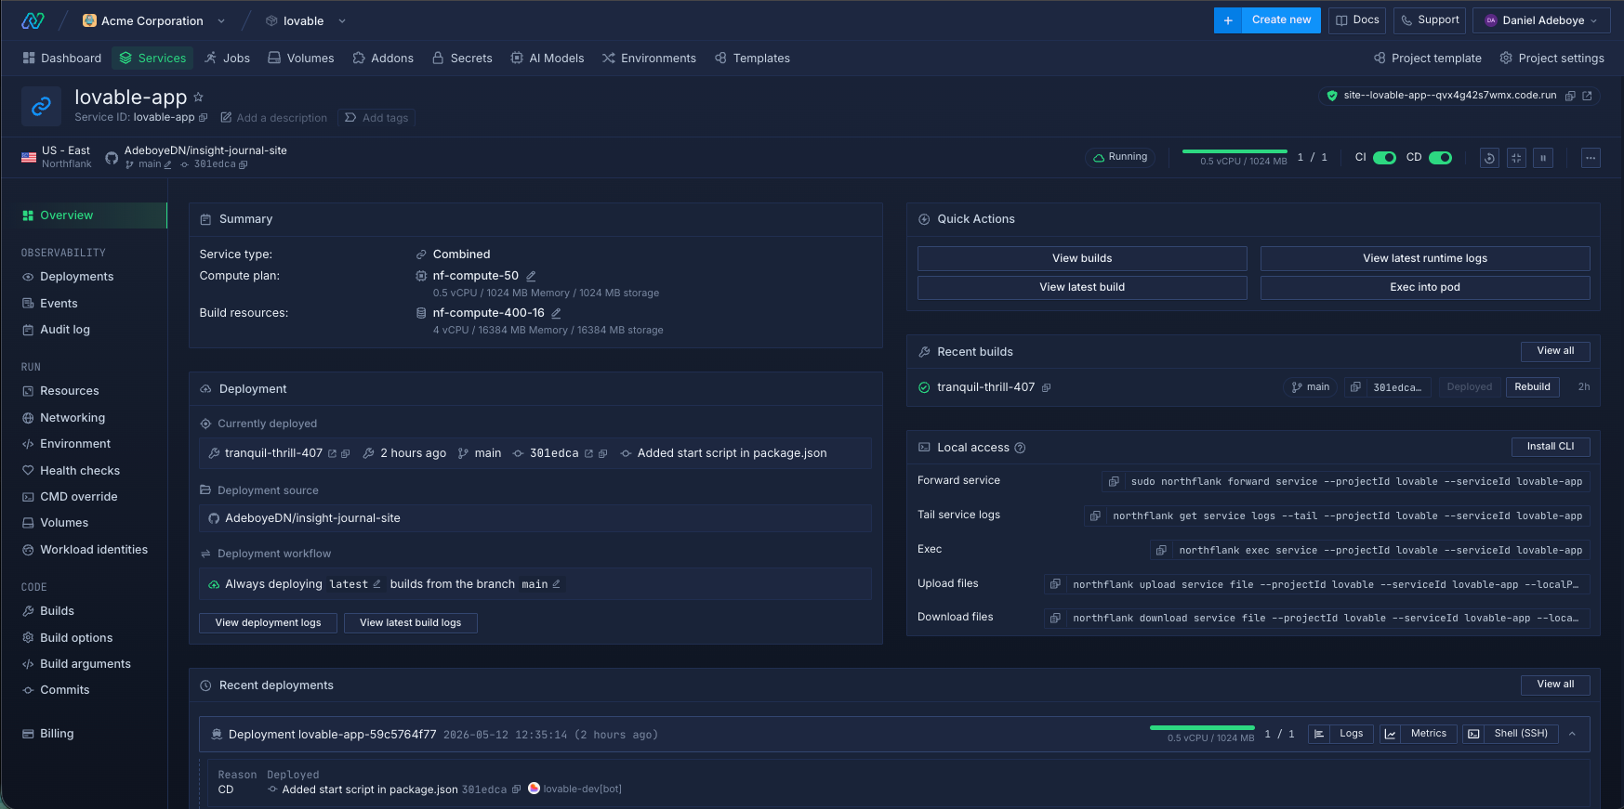
Task: Copy tranquil-thrill-407 name in Recent builds
Action: pos(1046,387)
